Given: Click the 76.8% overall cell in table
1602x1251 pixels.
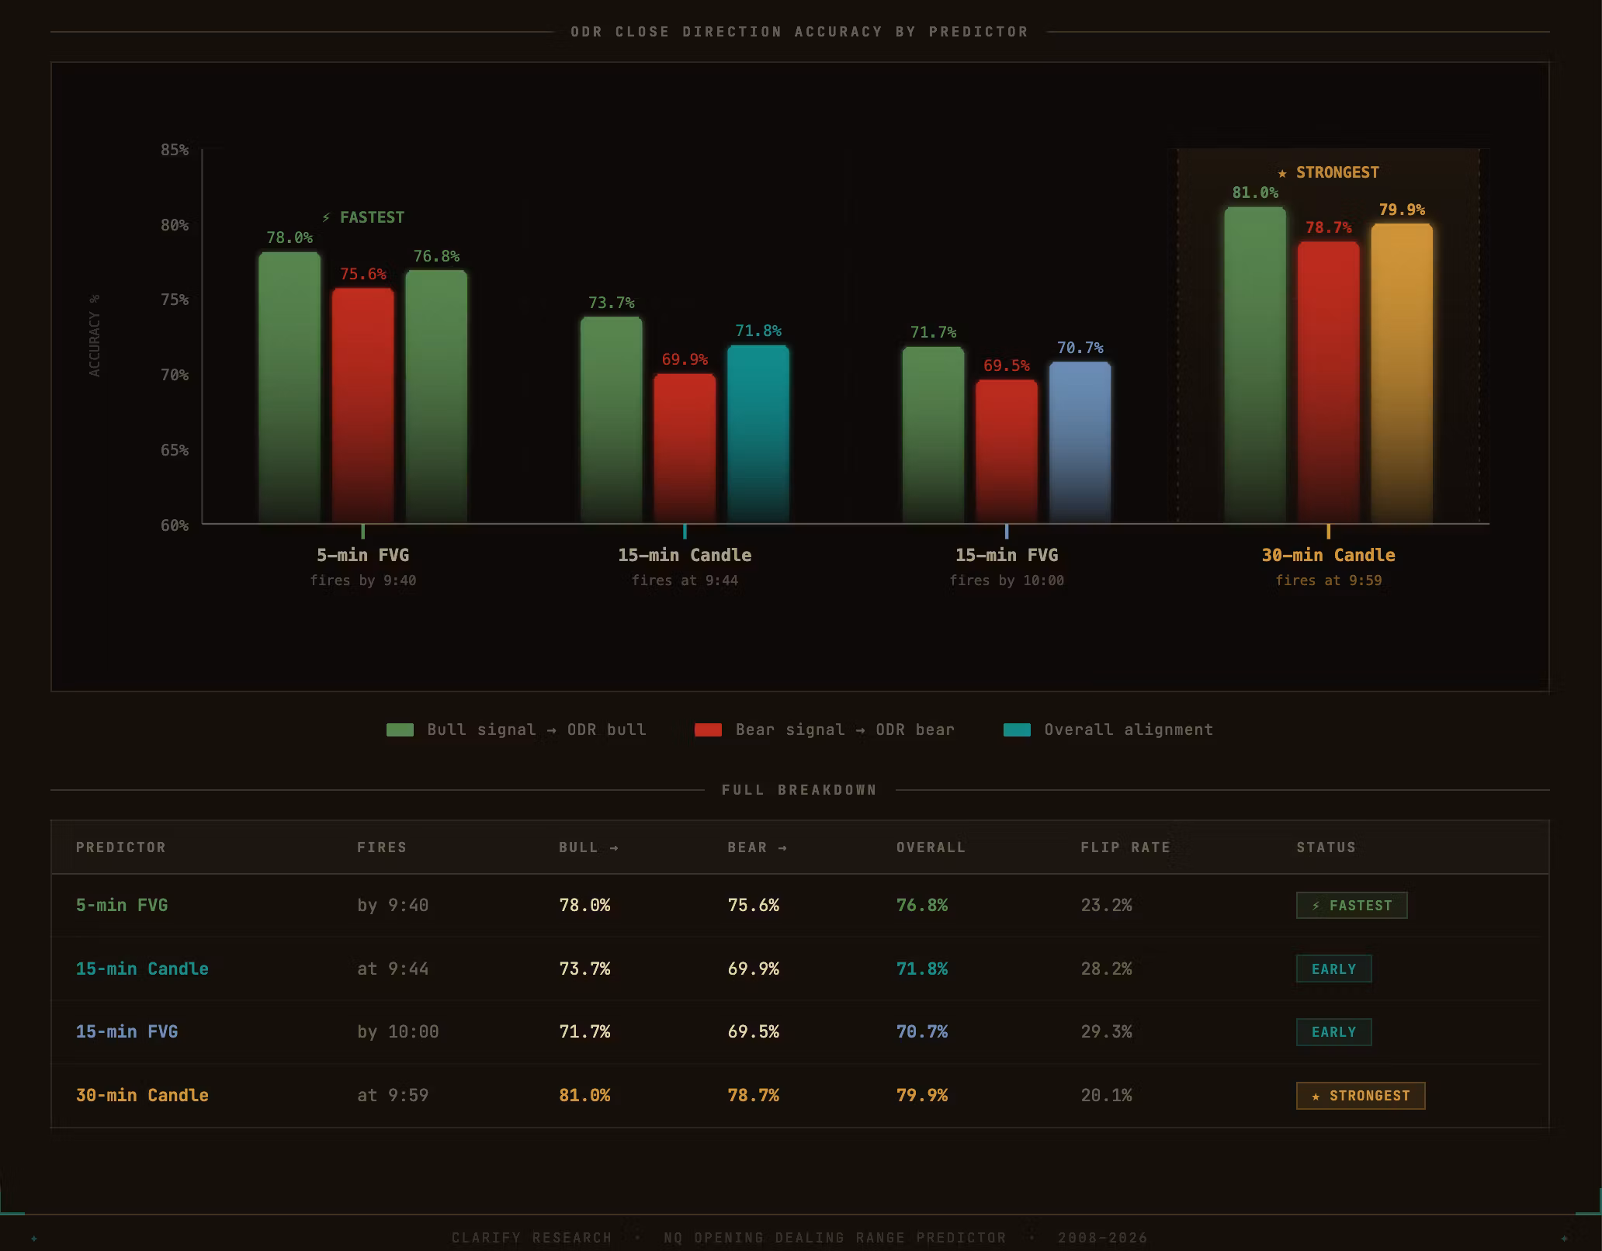Looking at the screenshot, I should pos(922,906).
